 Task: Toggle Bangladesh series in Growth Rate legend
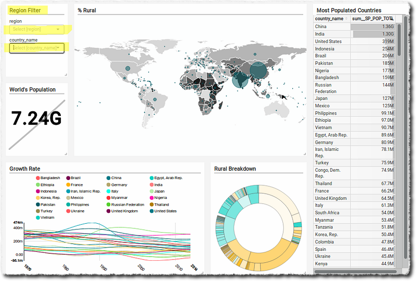(x=48, y=178)
